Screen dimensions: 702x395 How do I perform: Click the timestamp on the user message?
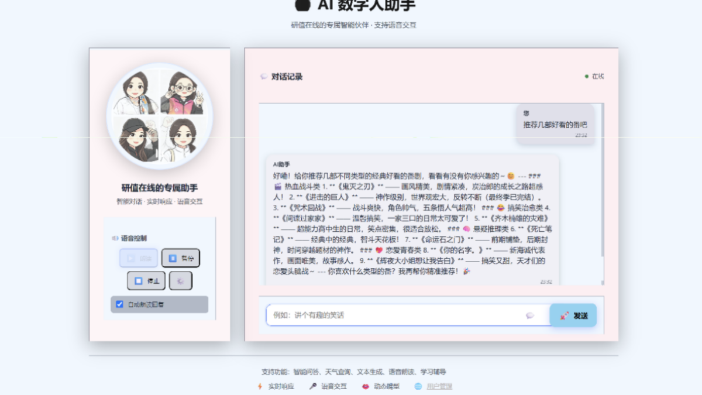pos(581,135)
